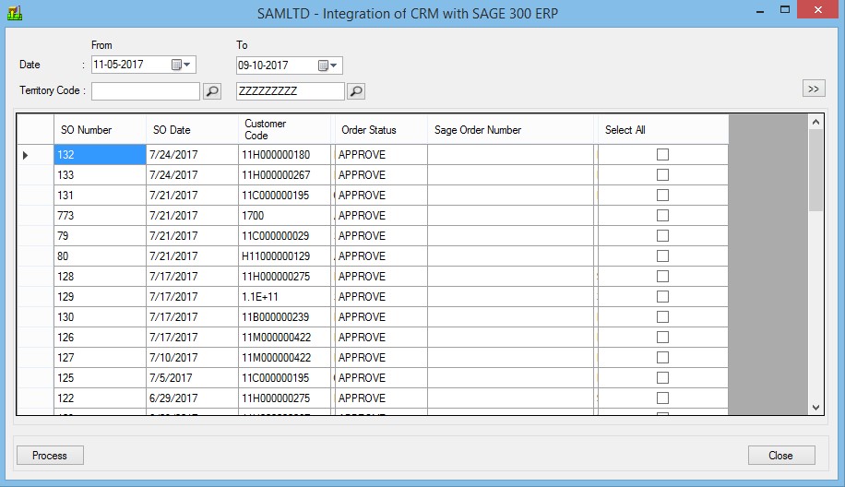Click customer code 1700

pos(284,216)
